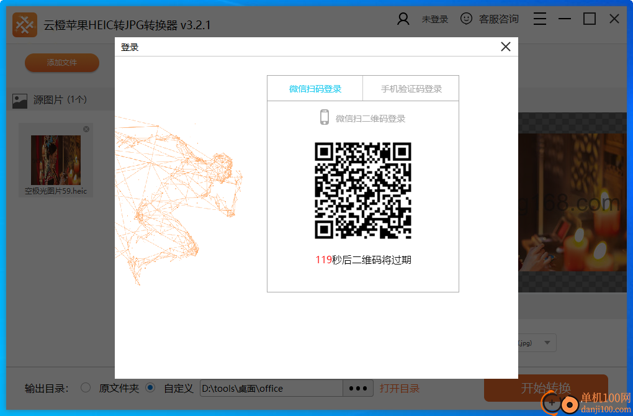Open the 打开目录 link
The height and width of the screenshot is (416, 633).
click(399, 389)
